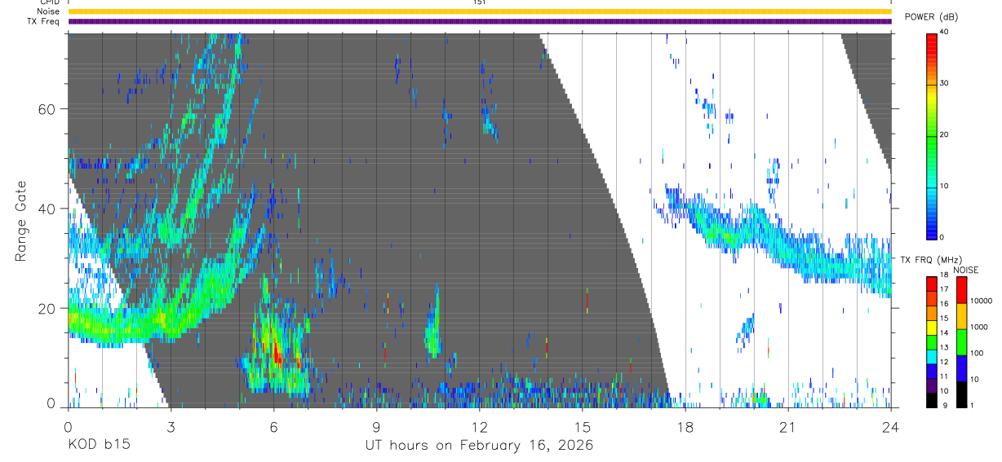Click the 'NOISE' legend heading
Screen dimensions: 1002x462
966,270
